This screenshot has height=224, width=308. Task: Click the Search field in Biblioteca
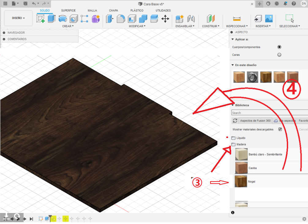[269, 113]
